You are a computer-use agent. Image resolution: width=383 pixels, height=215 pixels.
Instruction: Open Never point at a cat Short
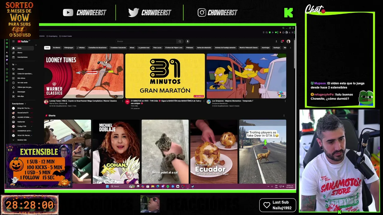pyautogui.click(x=165, y=151)
